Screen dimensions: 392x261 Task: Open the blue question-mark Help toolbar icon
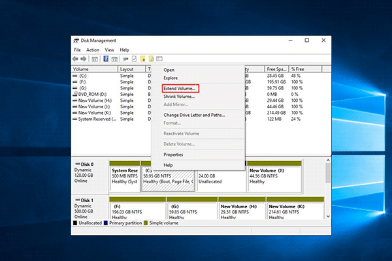coord(106,59)
